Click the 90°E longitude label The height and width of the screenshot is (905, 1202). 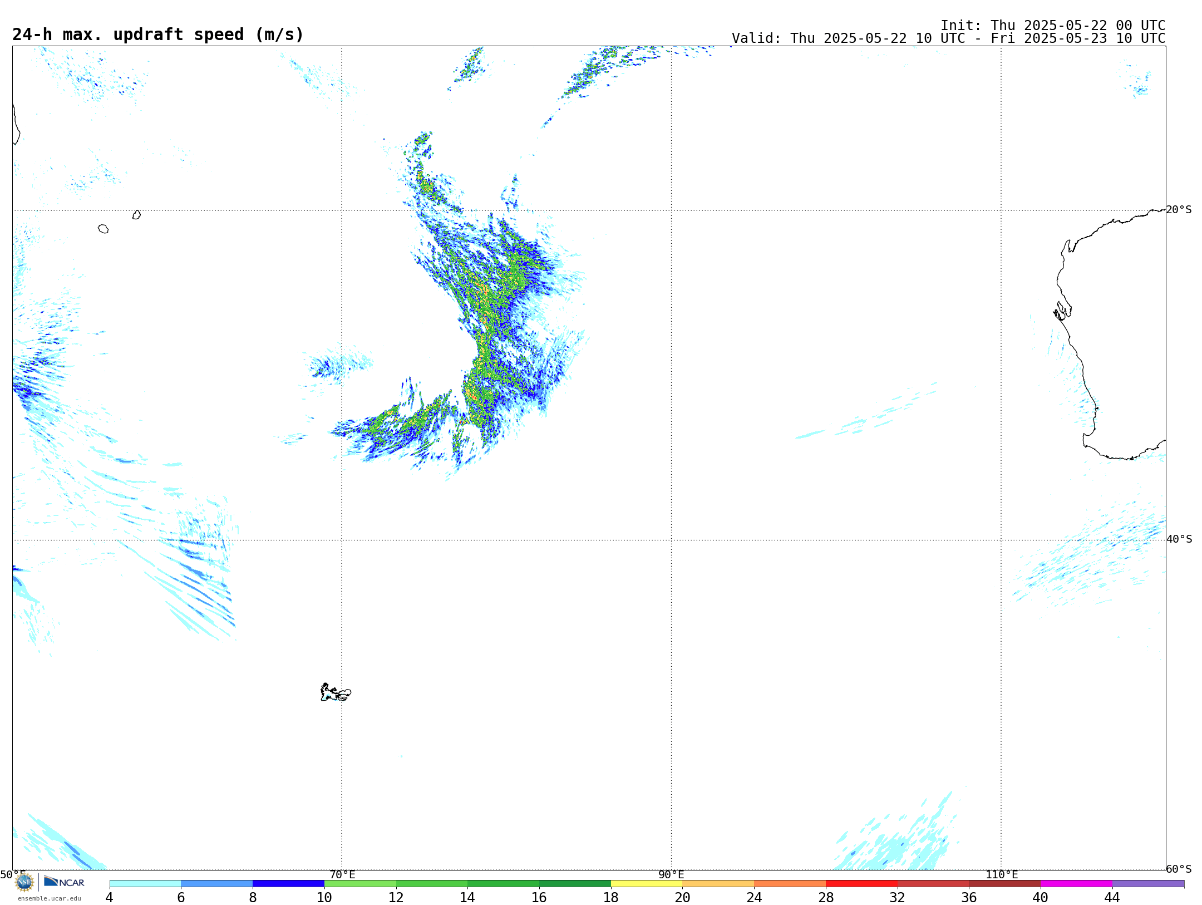point(671,875)
